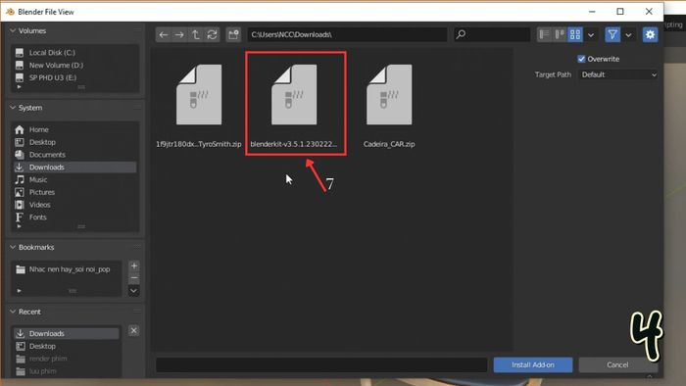This screenshot has width=686, height=386.
Task: Remove bookmark with minus button
Action: point(134,278)
